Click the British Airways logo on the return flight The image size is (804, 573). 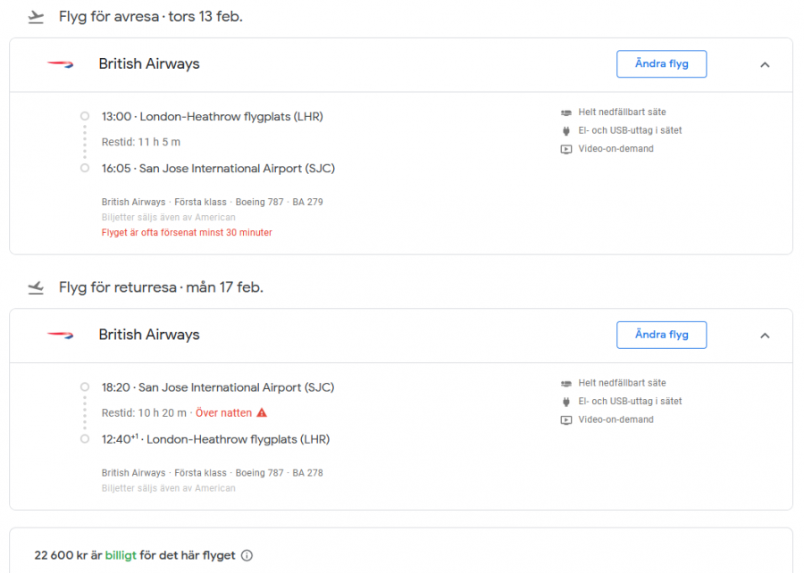click(x=61, y=335)
